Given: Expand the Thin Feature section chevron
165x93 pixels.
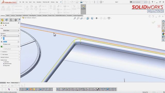Looking at the screenshot, I should click(19, 55).
